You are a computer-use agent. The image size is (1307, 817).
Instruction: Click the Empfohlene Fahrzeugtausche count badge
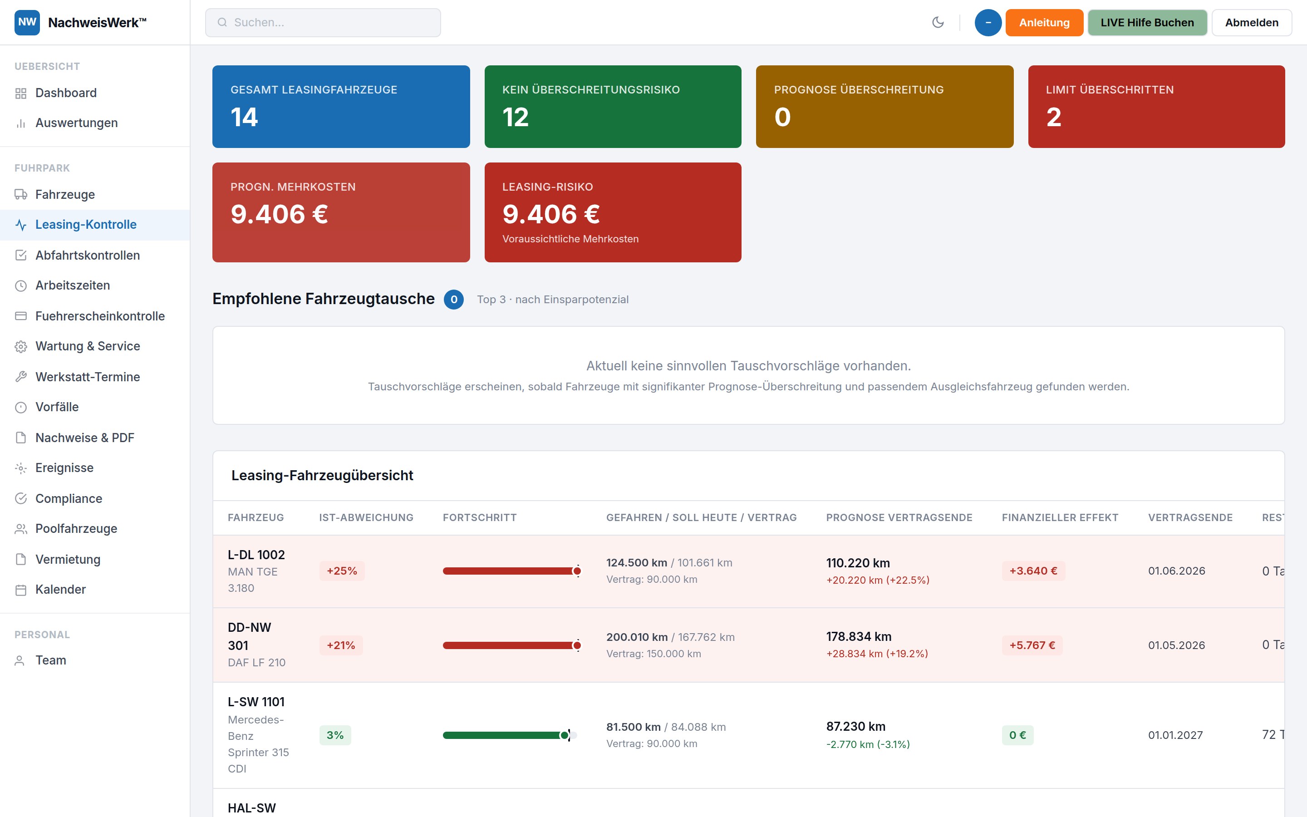pyautogui.click(x=454, y=300)
